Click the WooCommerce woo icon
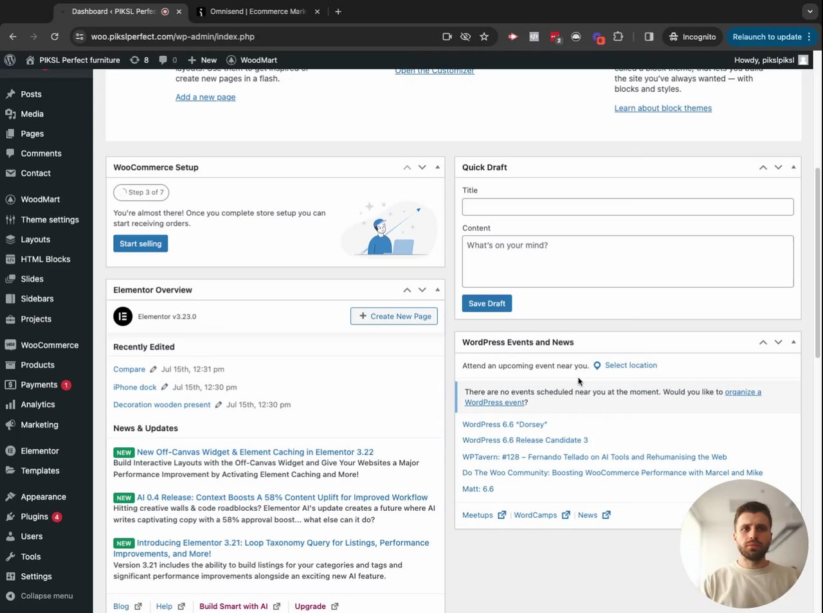 click(x=10, y=345)
